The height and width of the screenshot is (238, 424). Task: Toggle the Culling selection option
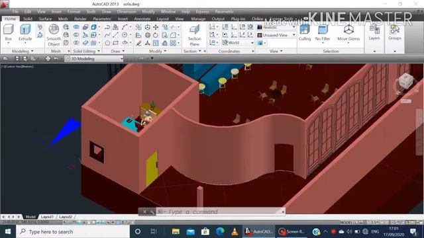click(x=305, y=32)
